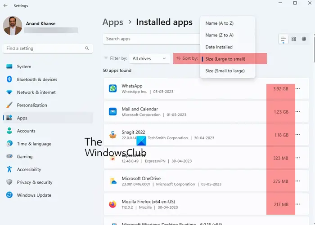Select the Apps category in sidebar
315x225 pixels.
pos(48,118)
